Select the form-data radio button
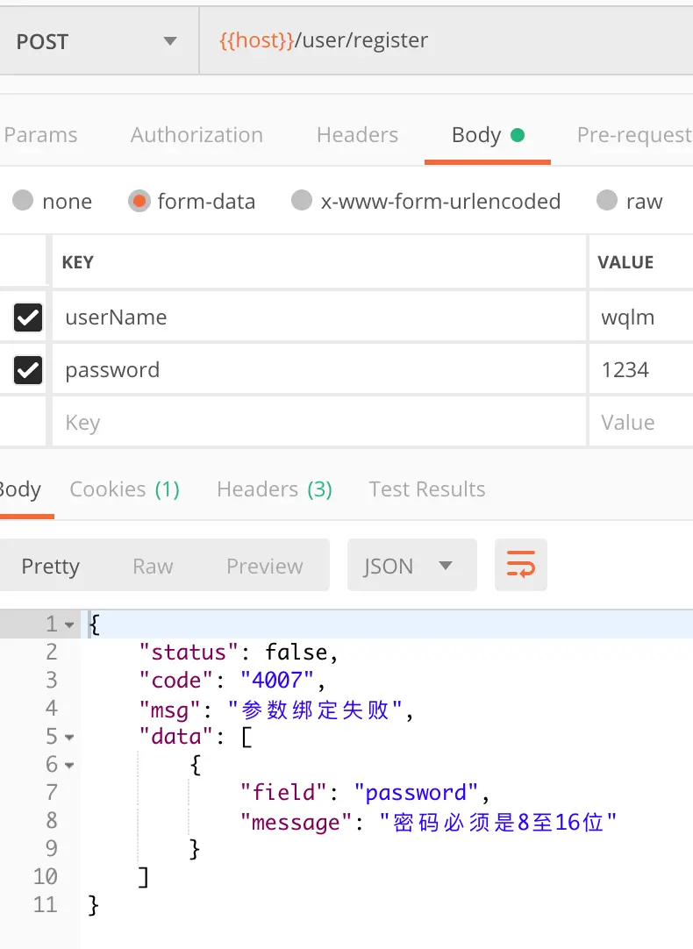This screenshot has height=949, width=693. pyautogui.click(x=139, y=201)
